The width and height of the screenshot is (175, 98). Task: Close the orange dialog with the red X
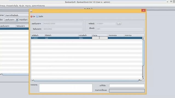point(143,10)
